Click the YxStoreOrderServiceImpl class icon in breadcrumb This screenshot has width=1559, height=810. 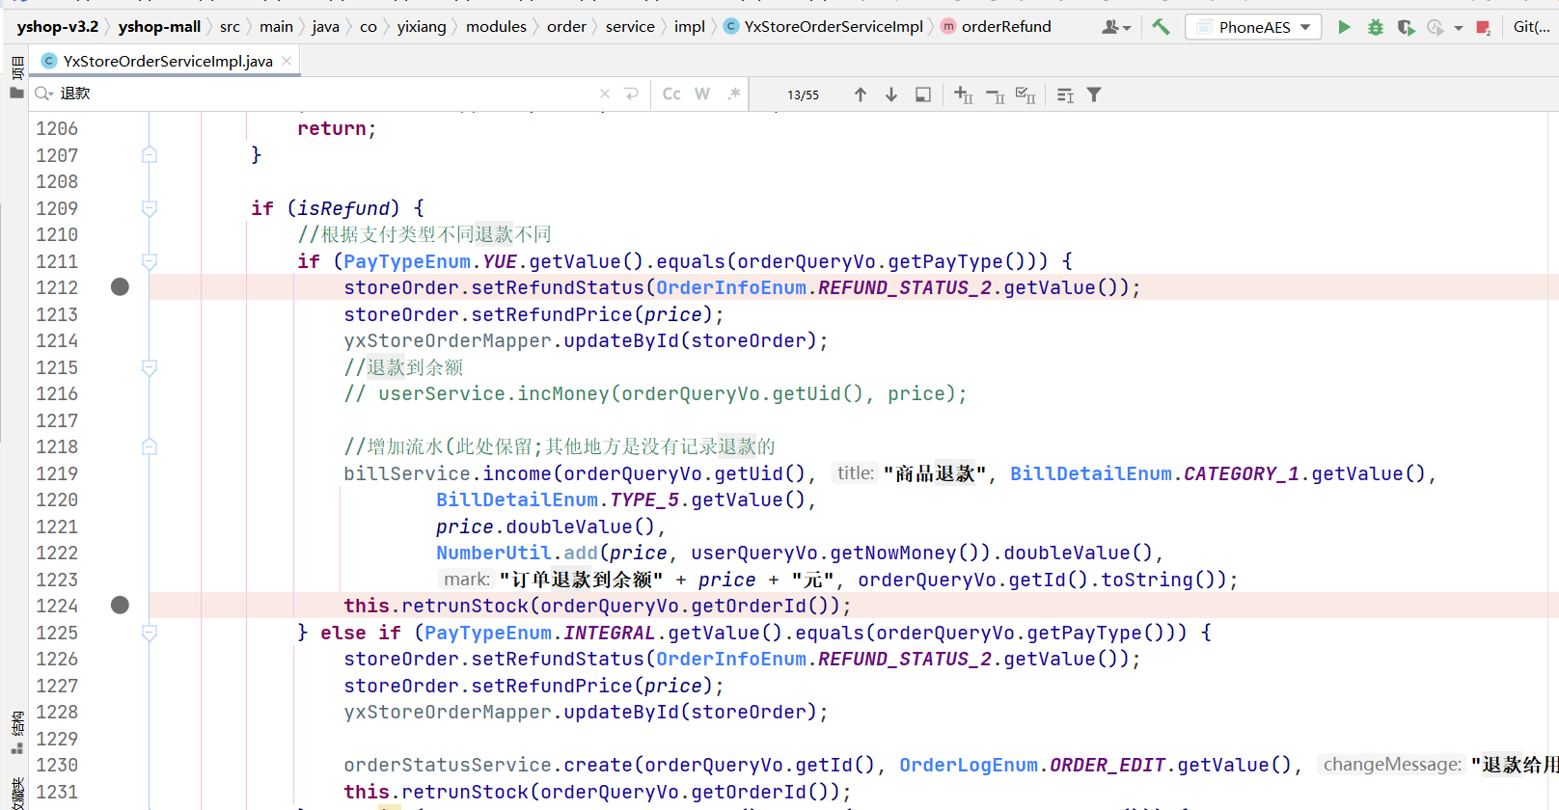pos(731,27)
